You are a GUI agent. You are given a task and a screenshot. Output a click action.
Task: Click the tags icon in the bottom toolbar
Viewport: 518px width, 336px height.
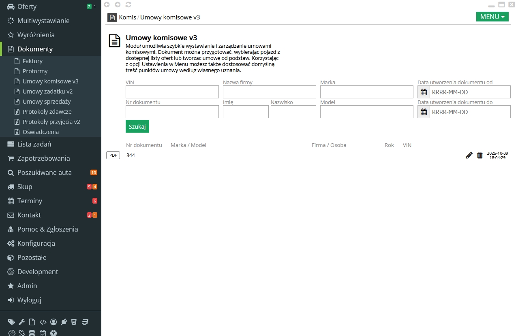11,322
